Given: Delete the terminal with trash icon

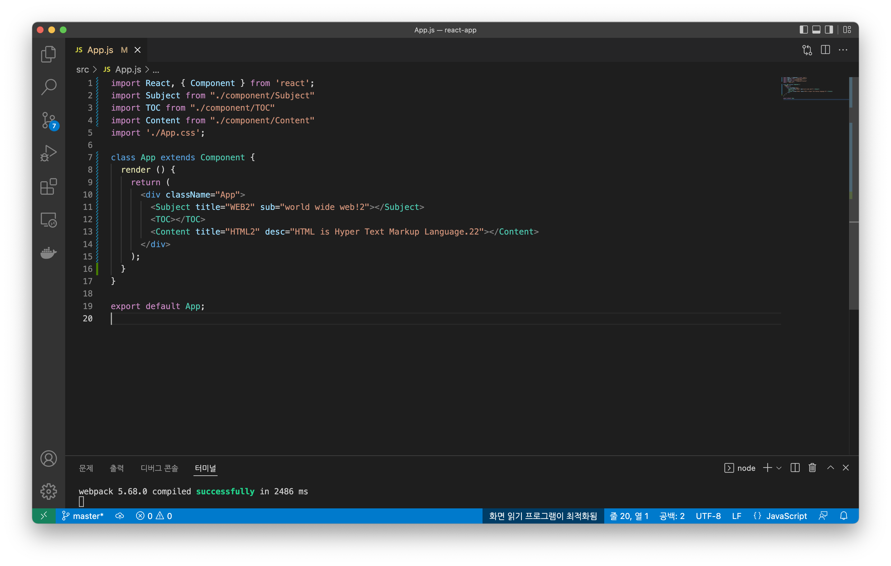Looking at the screenshot, I should coord(812,468).
